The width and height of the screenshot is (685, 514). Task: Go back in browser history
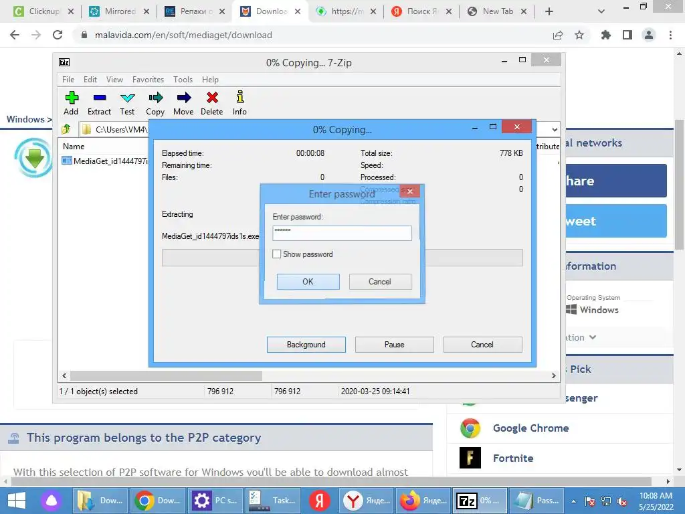pyautogui.click(x=15, y=35)
